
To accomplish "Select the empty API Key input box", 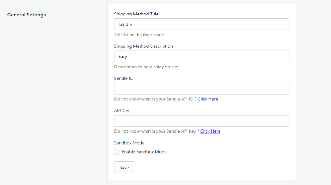I will pos(202,121).
